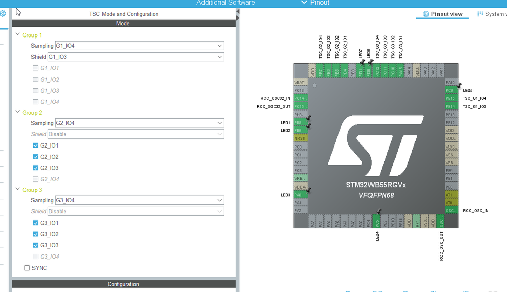Select pin PB6 on the chip
The width and height of the screenshot is (507, 292).
(x=328, y=71)
